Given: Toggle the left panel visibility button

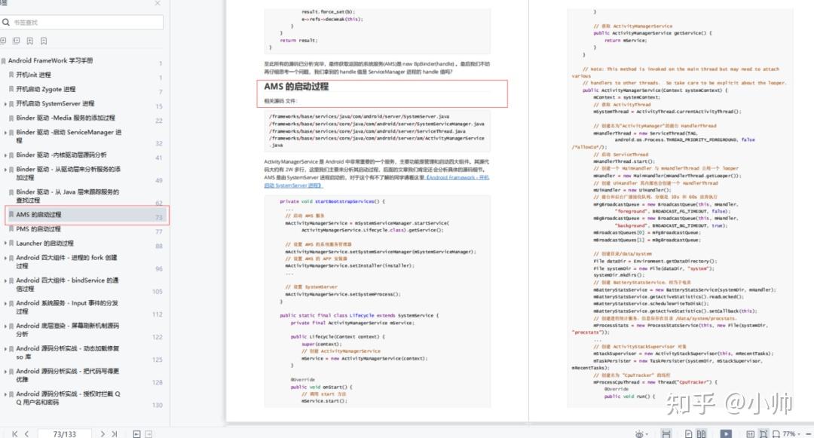Looking at the screenshot, I should [136, 433].
